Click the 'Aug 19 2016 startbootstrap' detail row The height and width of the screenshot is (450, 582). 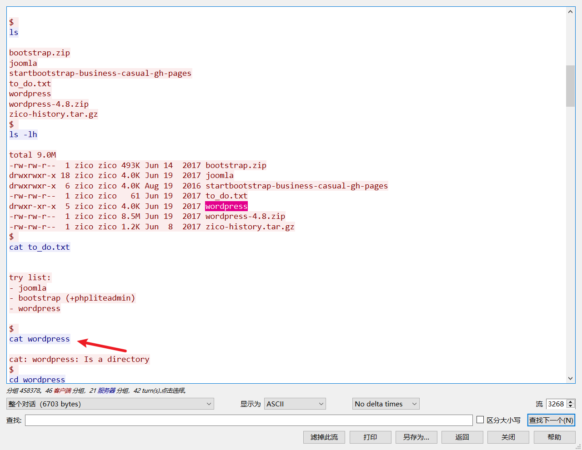[x=199, y=186]
